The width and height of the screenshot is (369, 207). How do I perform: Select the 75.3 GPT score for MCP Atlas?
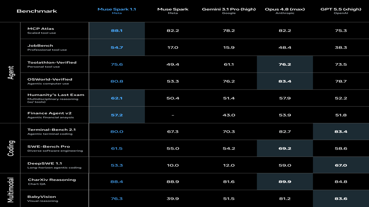(341, 31)
